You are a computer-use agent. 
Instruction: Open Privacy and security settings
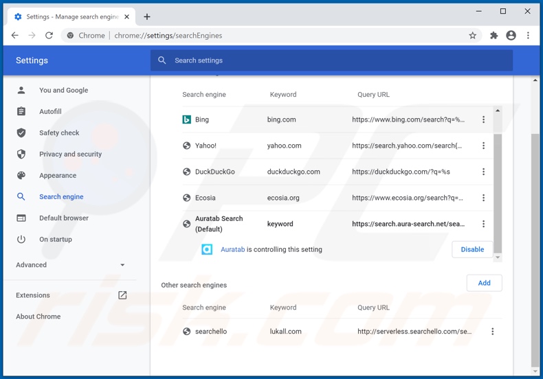[70, 154]
